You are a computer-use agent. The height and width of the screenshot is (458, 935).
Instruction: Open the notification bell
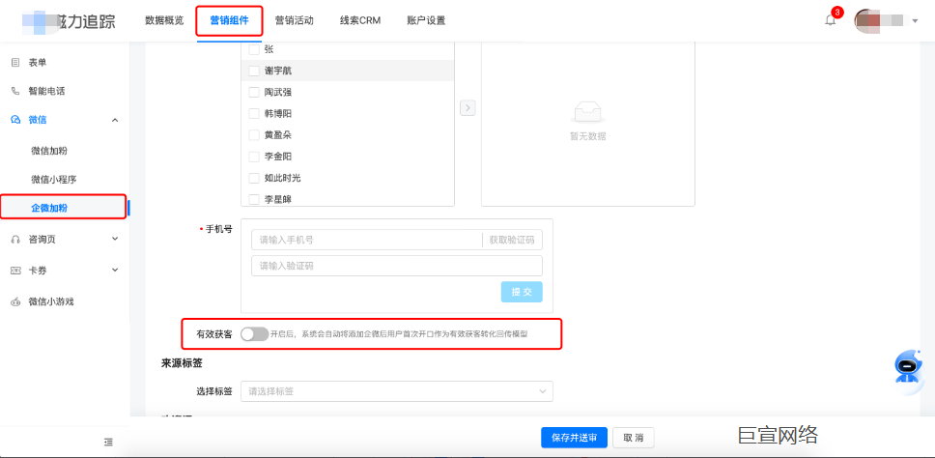tap(830, 20)
